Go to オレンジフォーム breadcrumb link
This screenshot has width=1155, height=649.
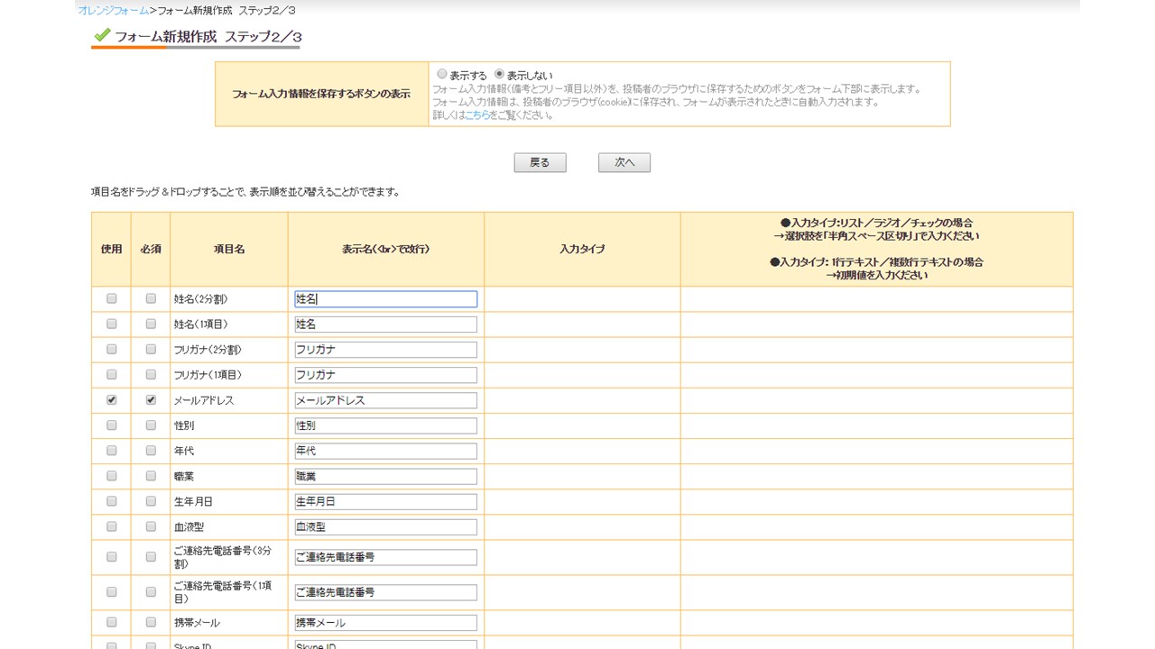(x=114, y=10)
